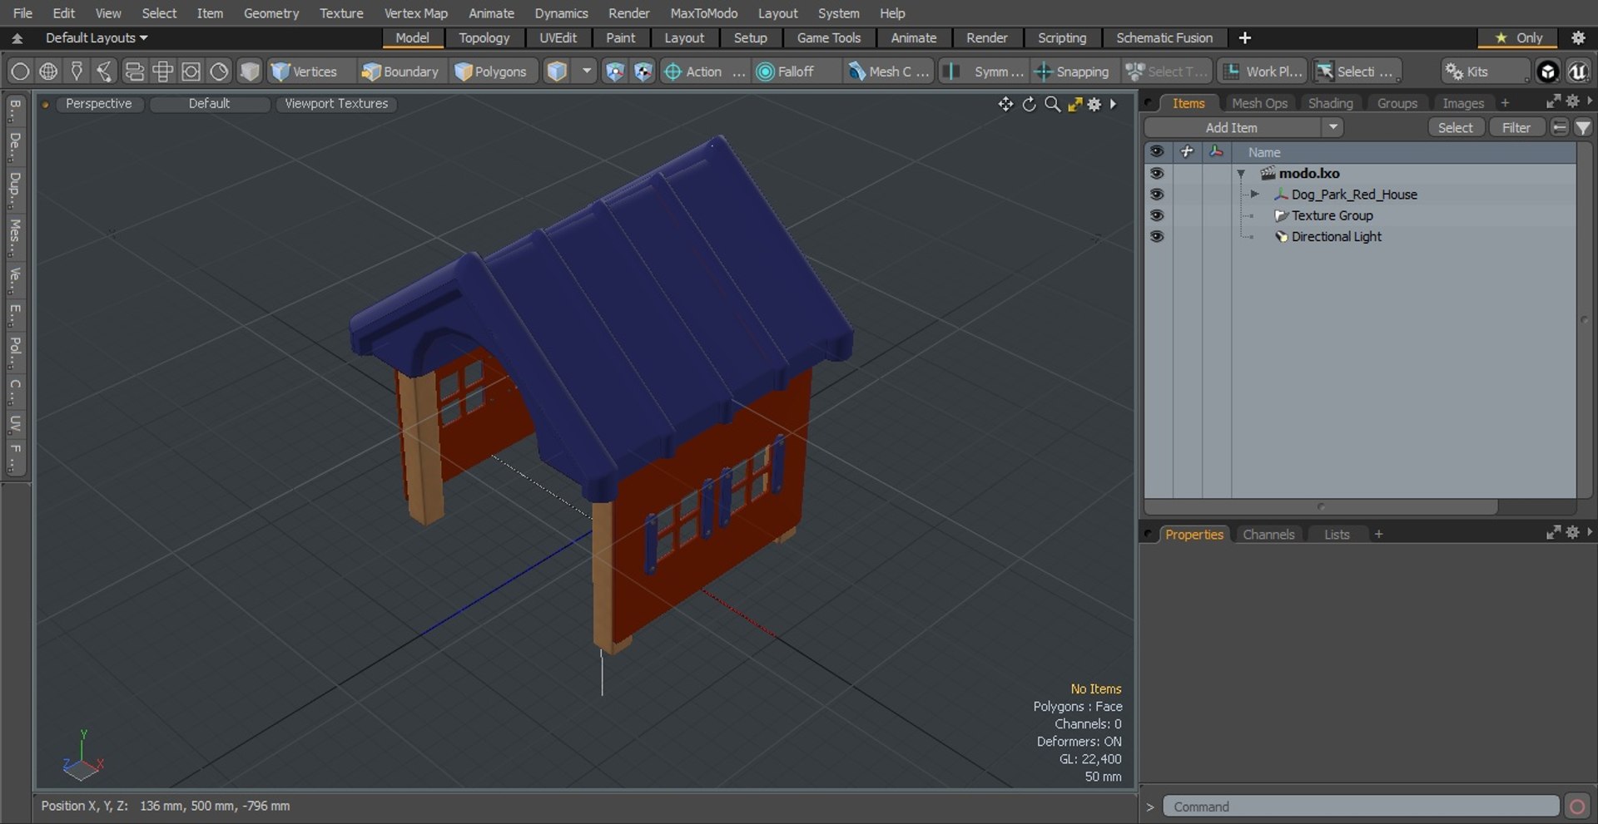The width and height of the screenshot is (1598, 824).
Task: Click the curve path tool icon
Action: (x=105, y=72)
